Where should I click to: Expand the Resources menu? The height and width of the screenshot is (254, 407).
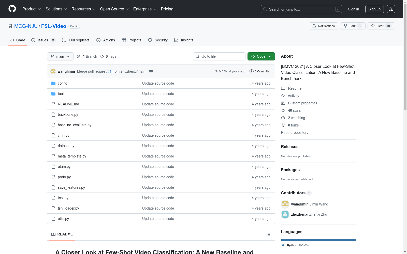pyautogui.click(x=83, y=9)
